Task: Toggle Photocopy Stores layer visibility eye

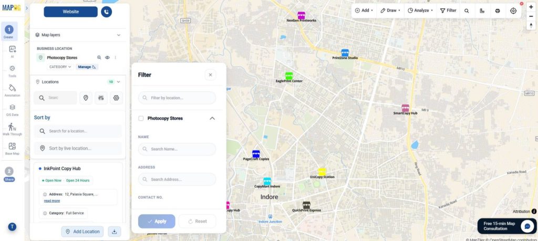Action: point(107,58)
